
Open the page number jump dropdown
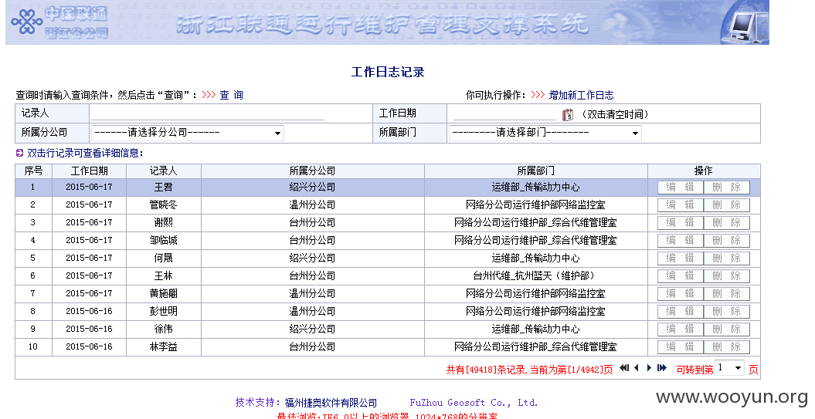(730, 368)
